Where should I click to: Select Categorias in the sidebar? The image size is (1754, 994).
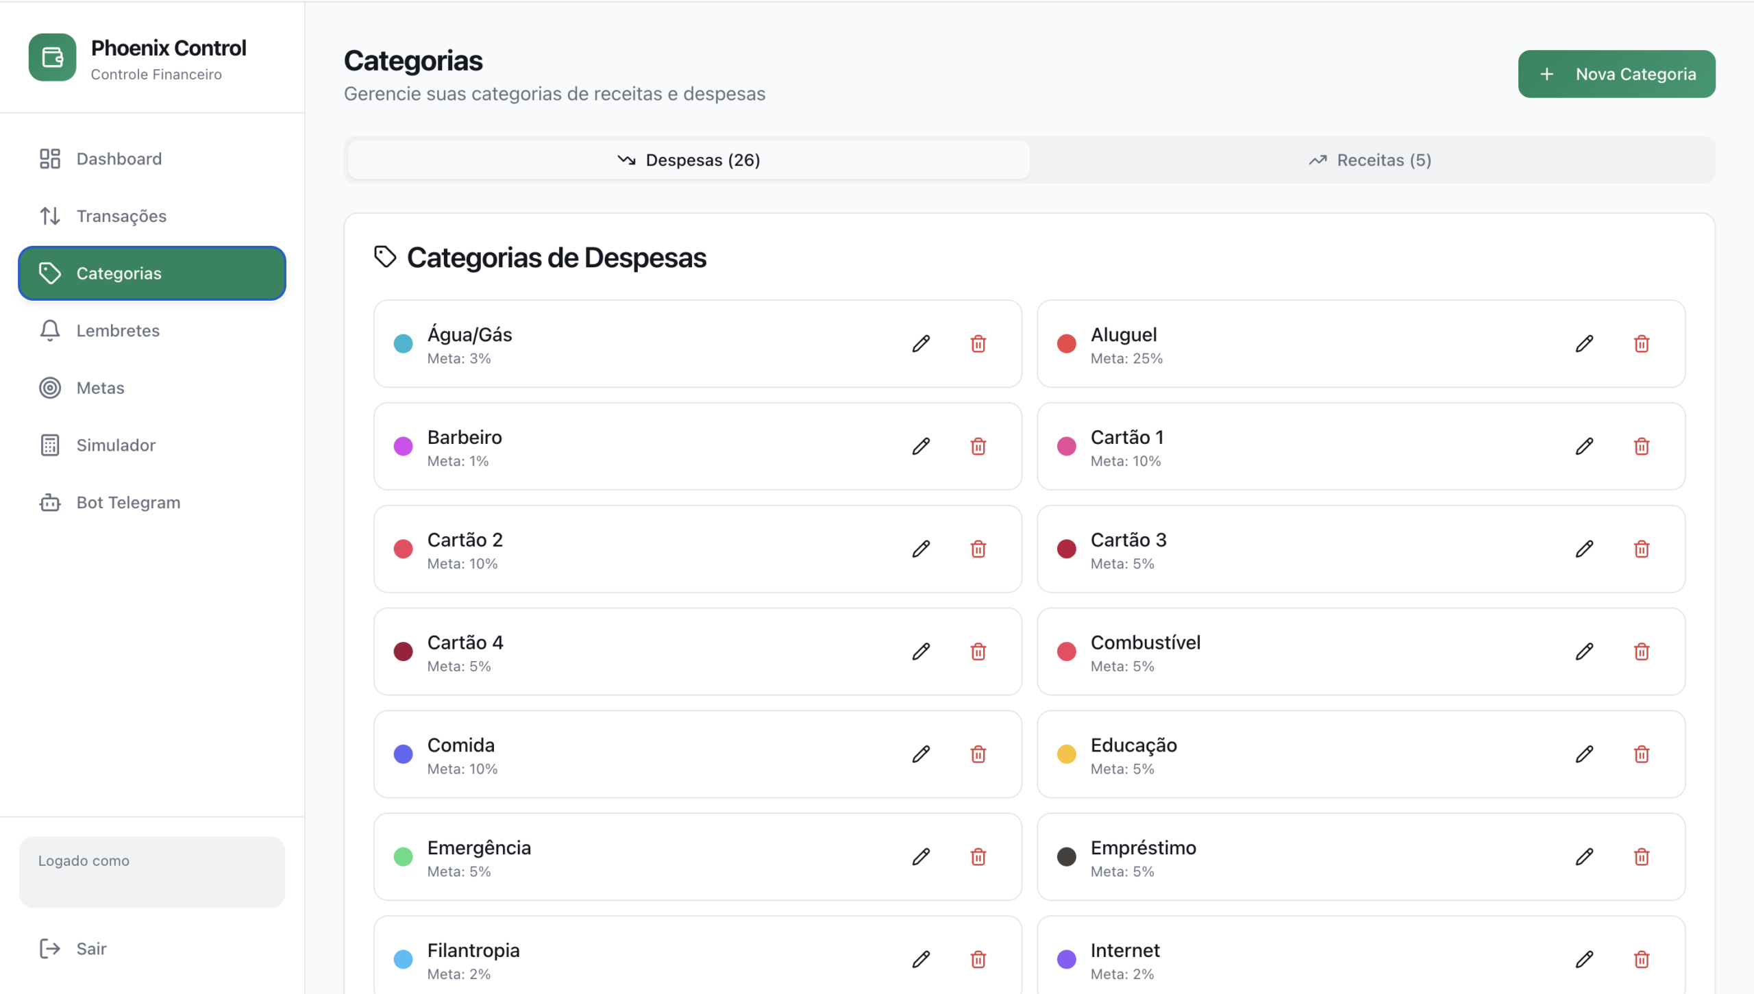pos(152,273)
